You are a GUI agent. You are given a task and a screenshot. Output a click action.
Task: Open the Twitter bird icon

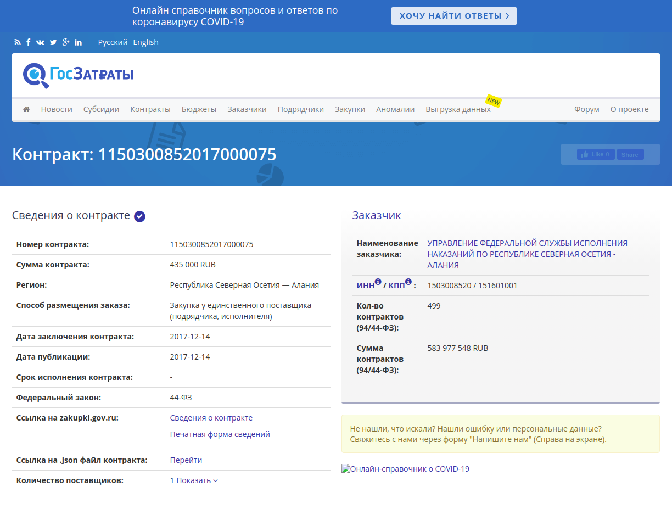(x=53, y=42)
